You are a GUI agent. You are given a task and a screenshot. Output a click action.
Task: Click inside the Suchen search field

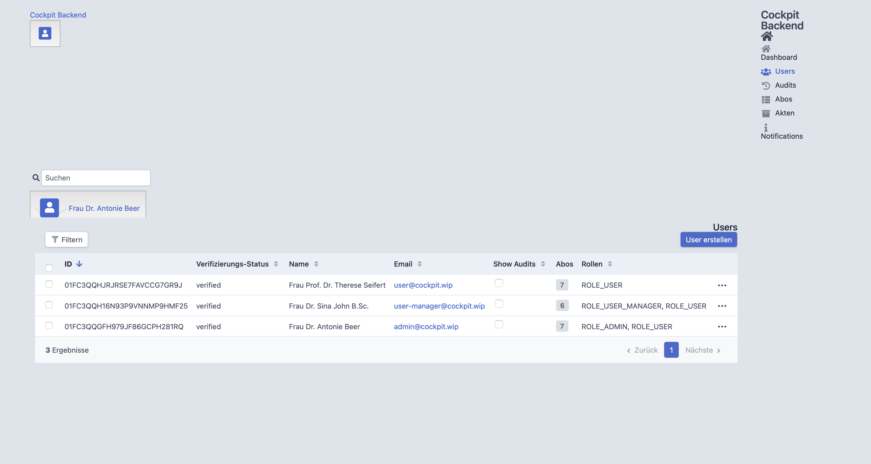click(x=96, y=177)
